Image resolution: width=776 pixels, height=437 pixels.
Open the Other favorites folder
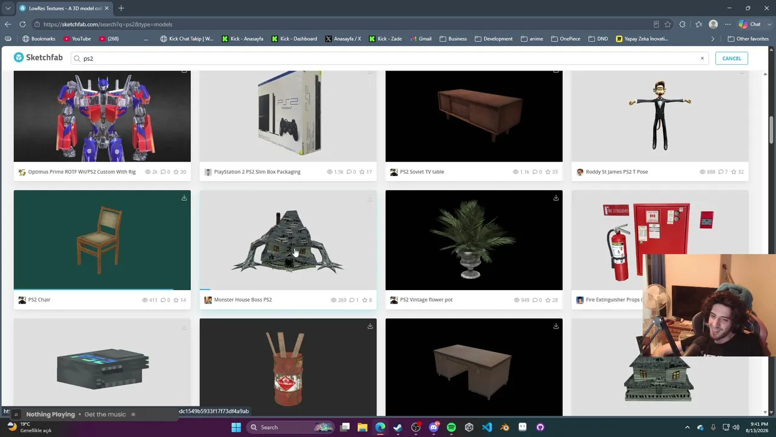748,39
